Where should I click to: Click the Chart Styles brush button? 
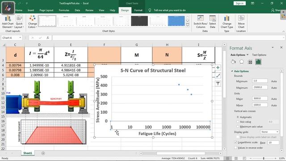pos(218,76)
